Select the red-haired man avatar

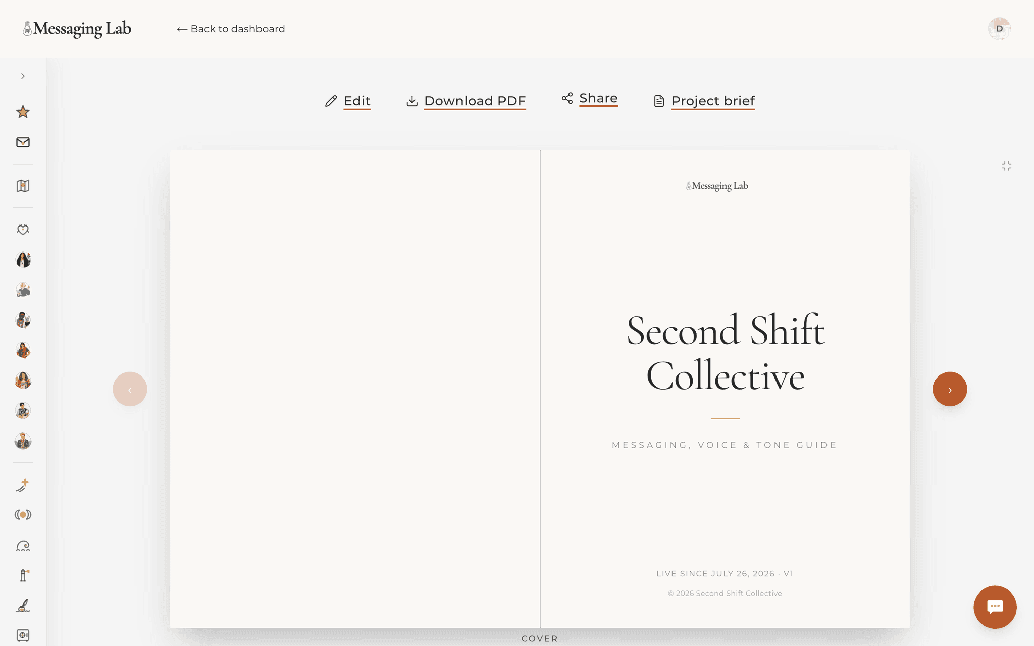coord(23,441)
